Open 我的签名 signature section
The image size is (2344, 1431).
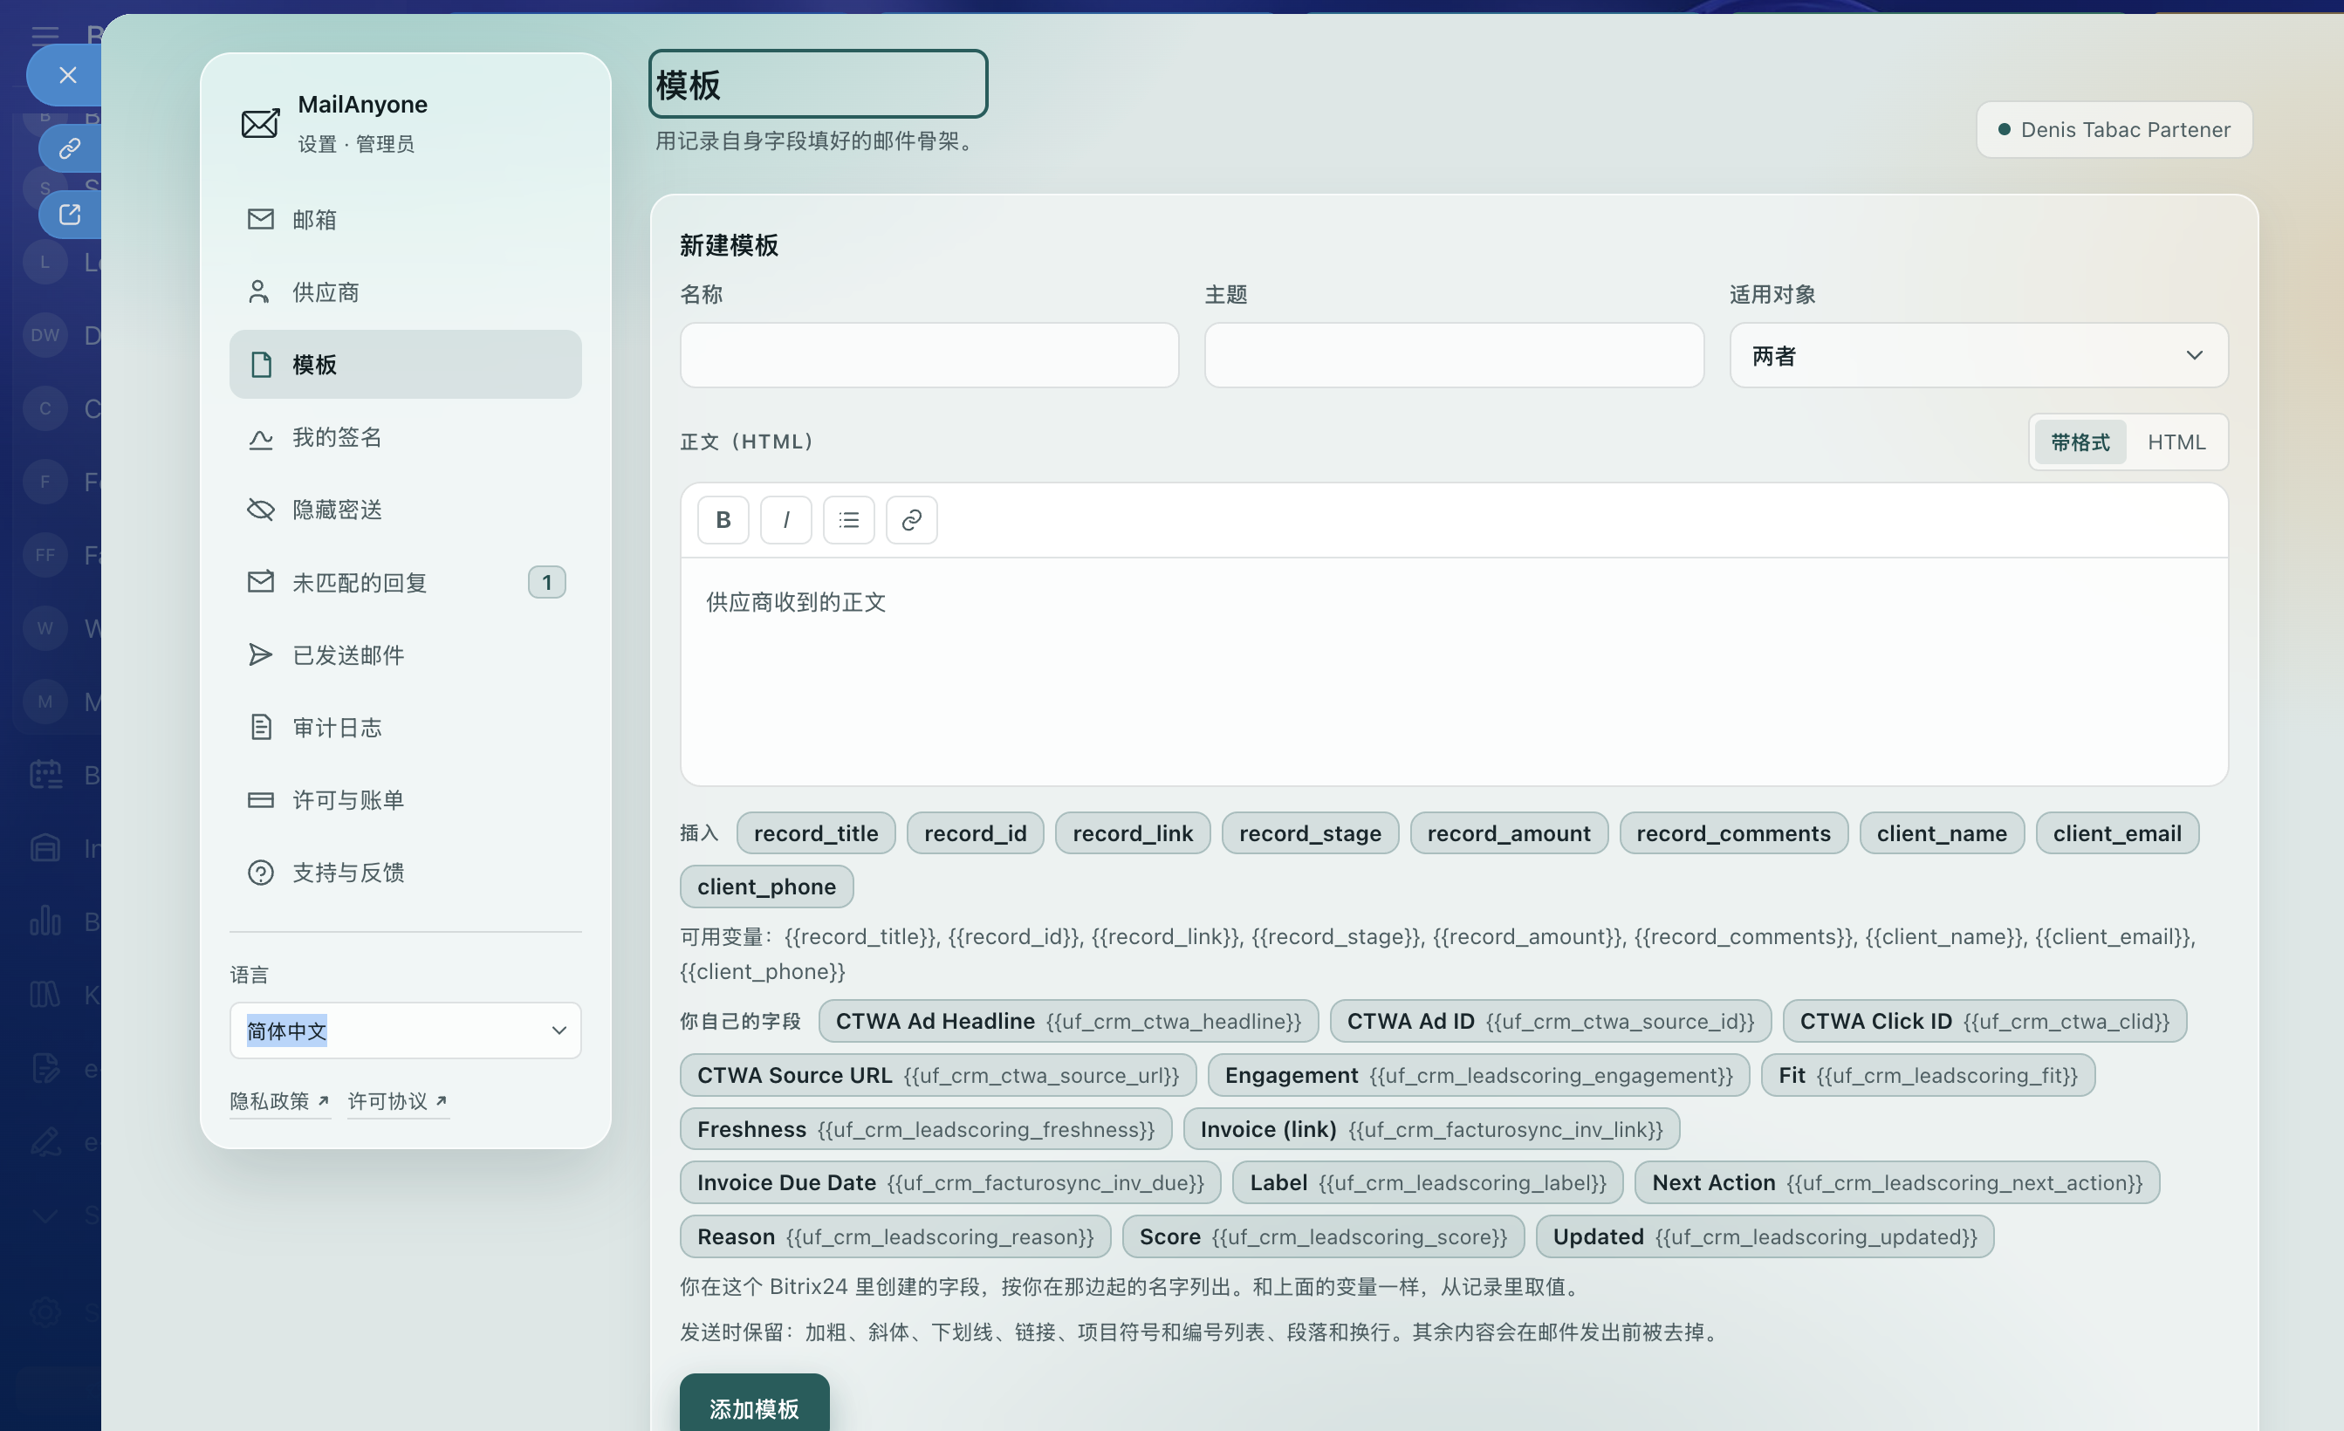tap(405, 437)
